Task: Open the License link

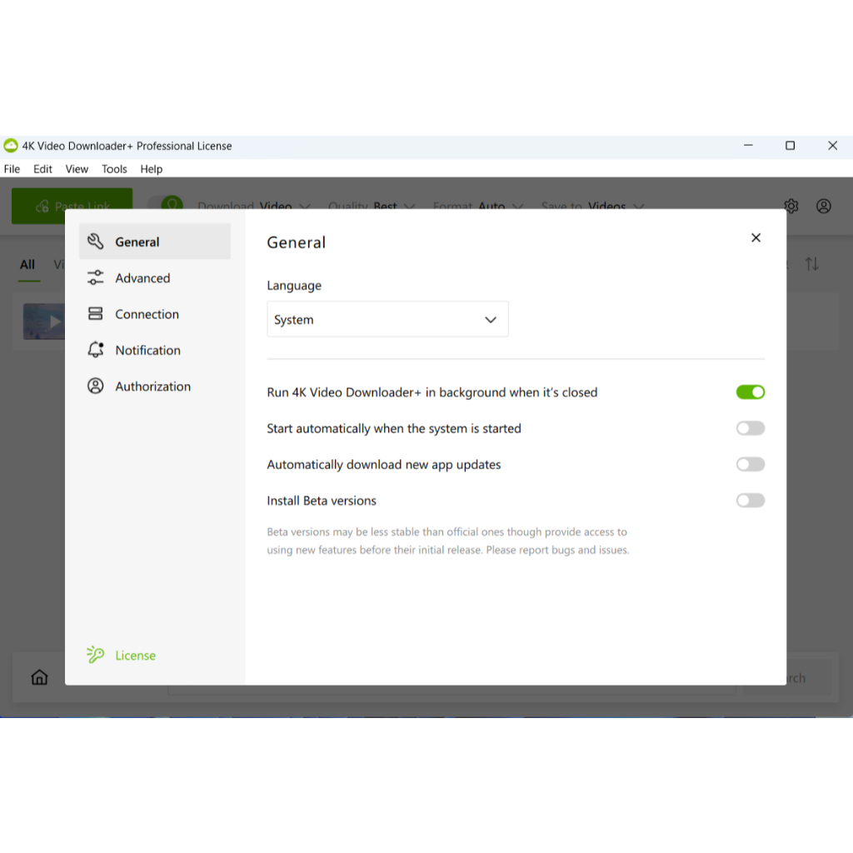Action: point(136,656)
